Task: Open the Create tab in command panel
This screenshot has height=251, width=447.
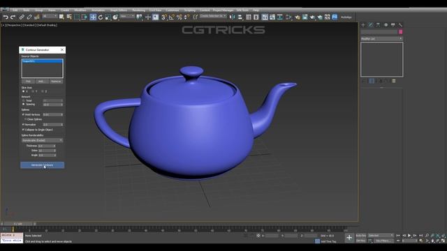Action: [363, 25]
